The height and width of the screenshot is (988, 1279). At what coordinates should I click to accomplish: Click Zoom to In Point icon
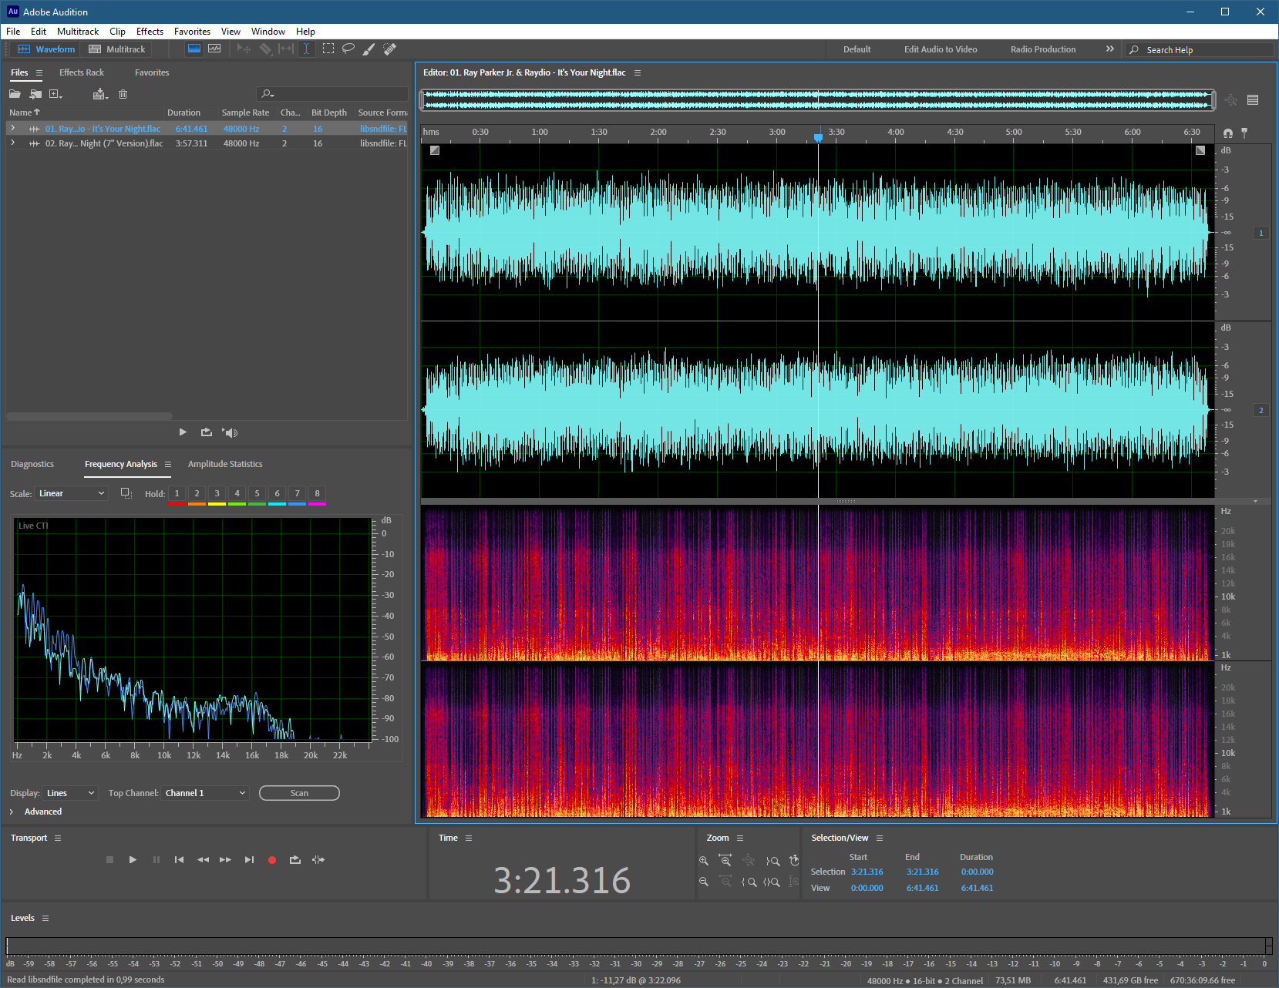[749, 882]
